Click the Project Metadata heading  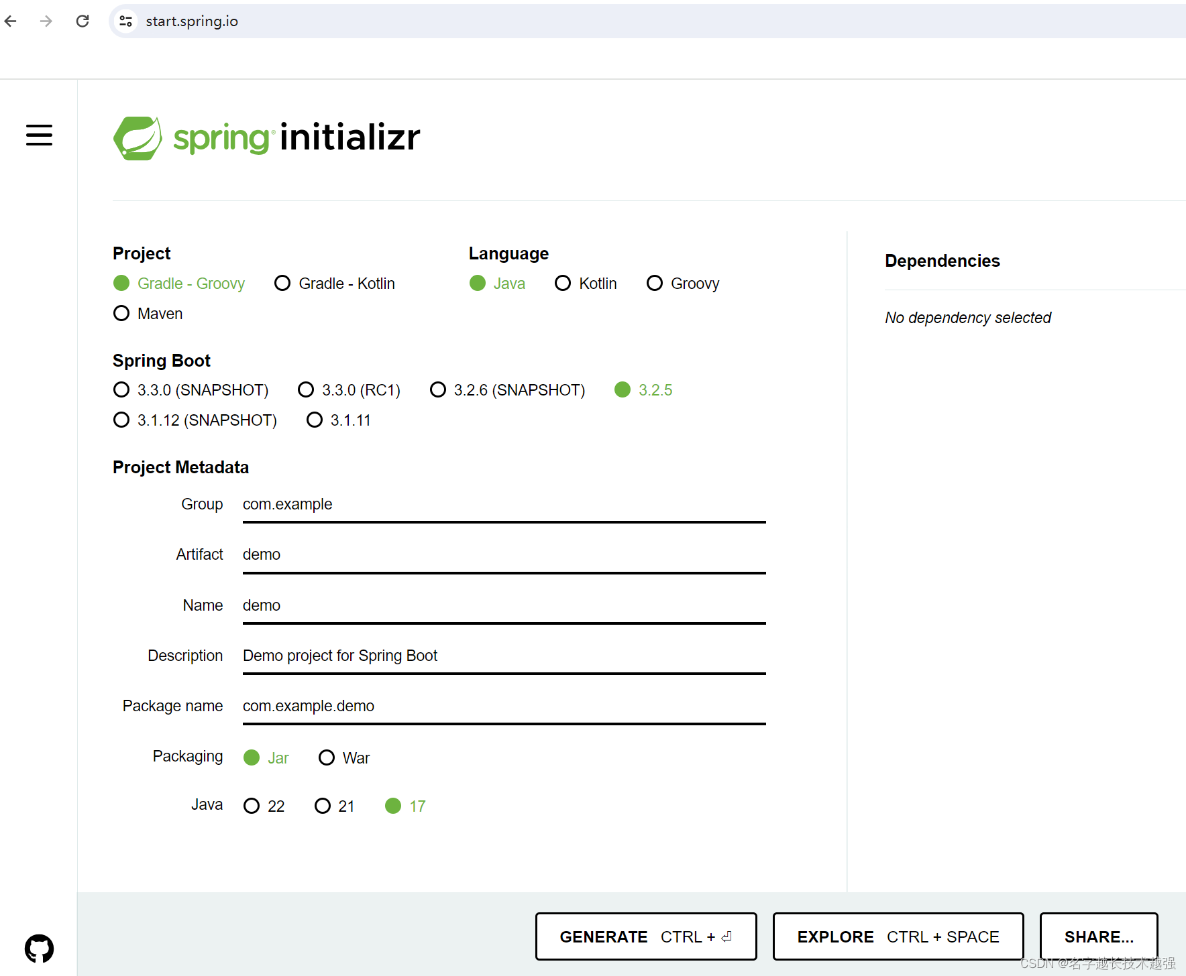(180, 467)
